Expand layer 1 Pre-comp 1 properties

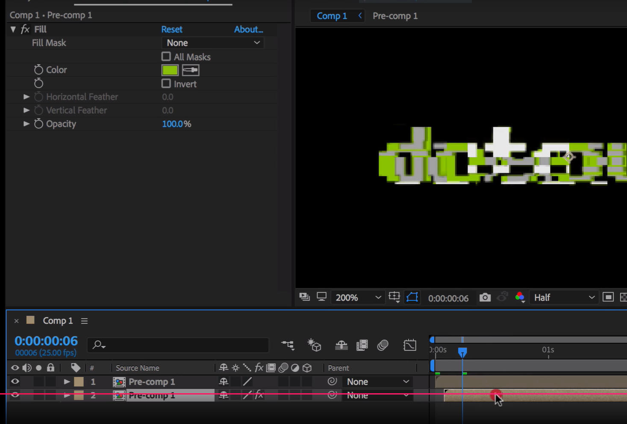(67, 381)
